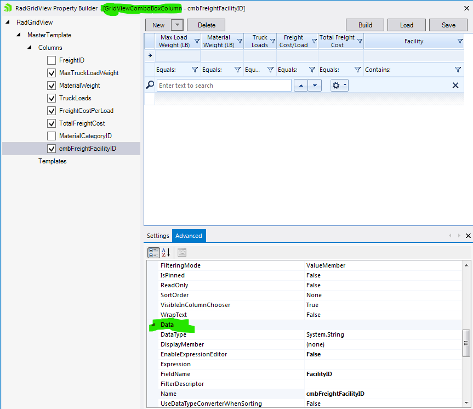Viewport: 473px width, 409px height.
Task: Open search options gear menu
Action: 339,86
